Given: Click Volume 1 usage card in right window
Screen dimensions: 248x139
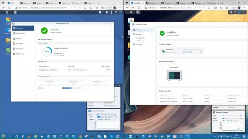Looking at the screenshot, I should point(181,51).
